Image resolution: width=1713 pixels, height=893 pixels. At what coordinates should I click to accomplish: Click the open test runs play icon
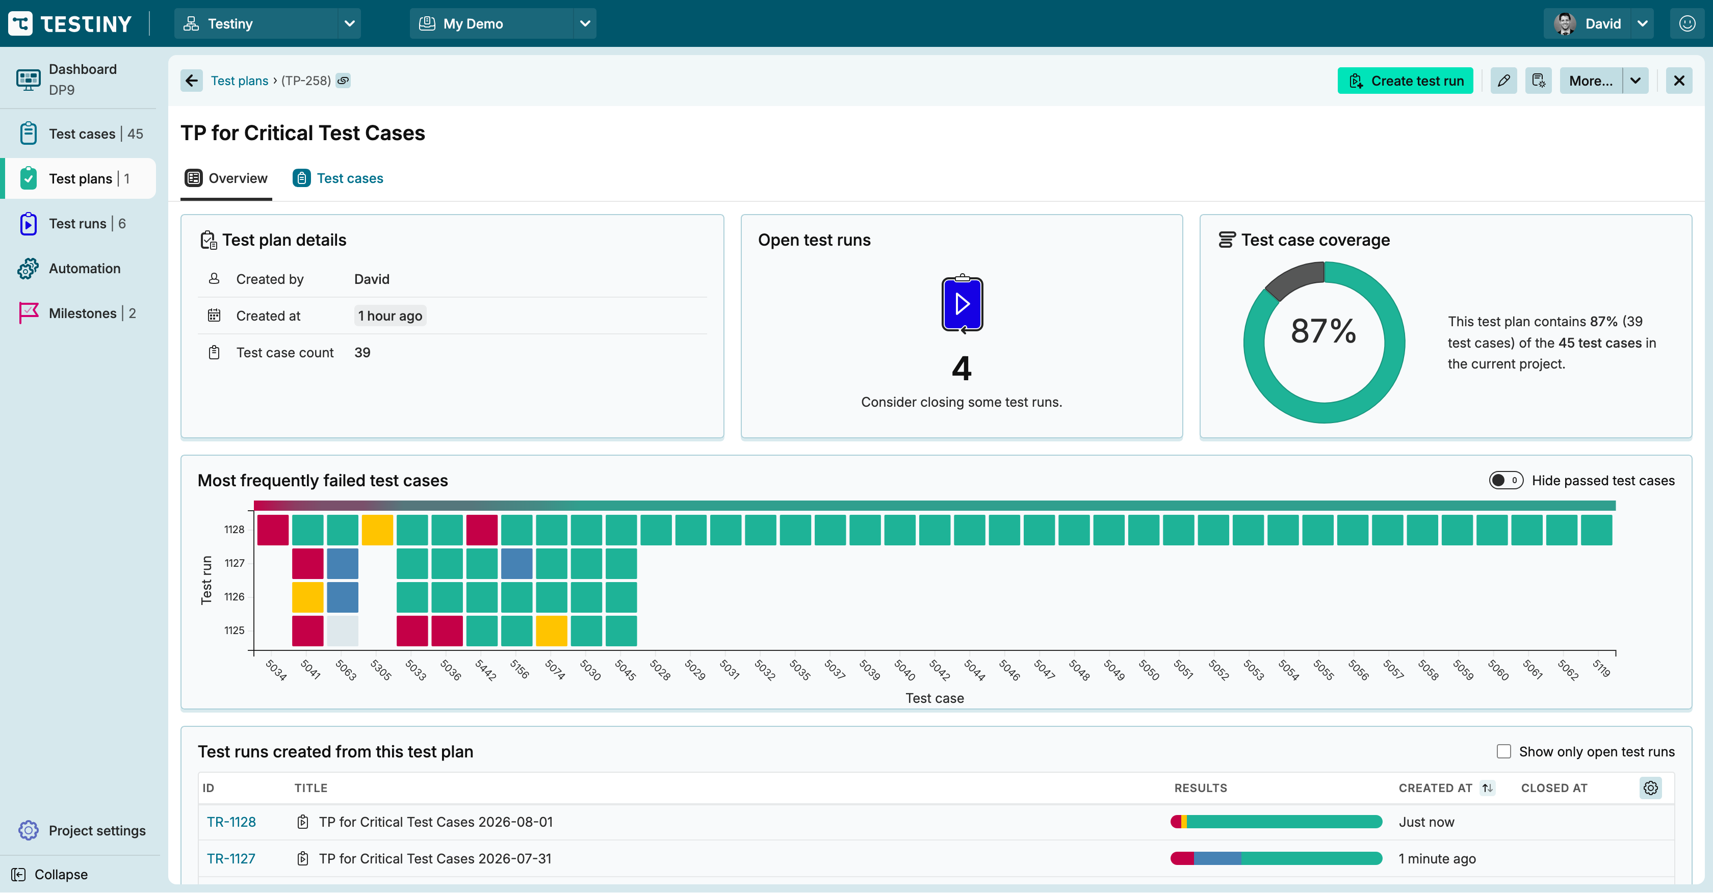click(962, 304)
